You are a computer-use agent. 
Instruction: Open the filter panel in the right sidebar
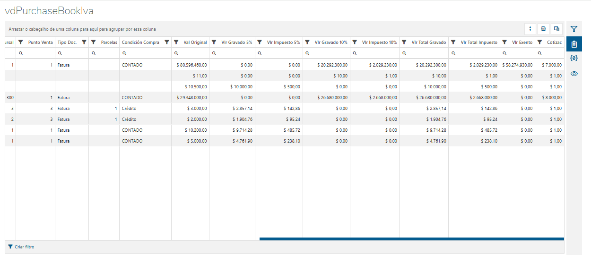[x=574, y=29]
